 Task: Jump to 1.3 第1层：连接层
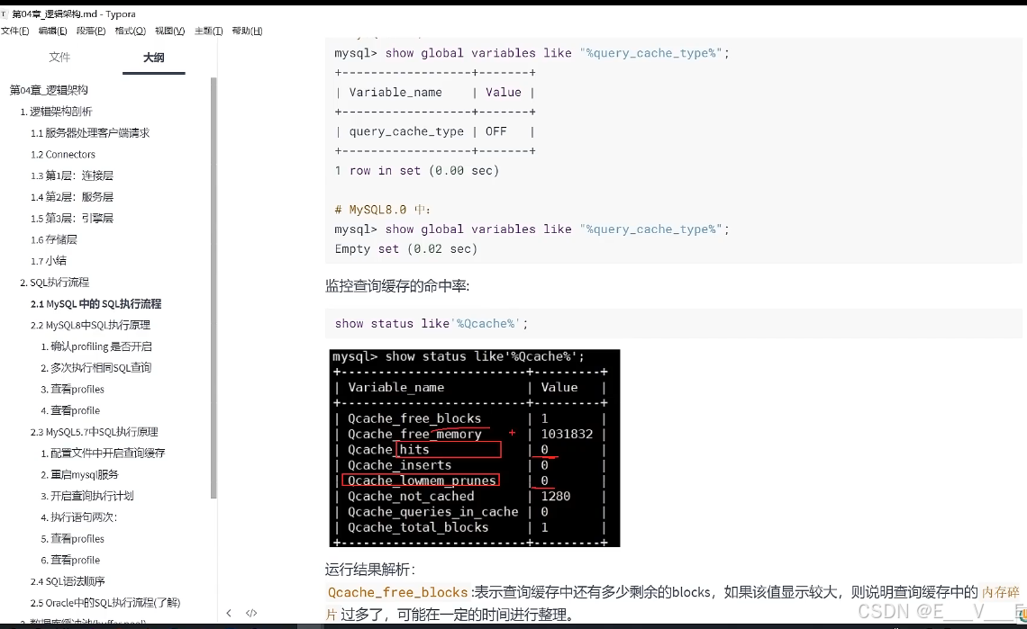tap(71, 175)
